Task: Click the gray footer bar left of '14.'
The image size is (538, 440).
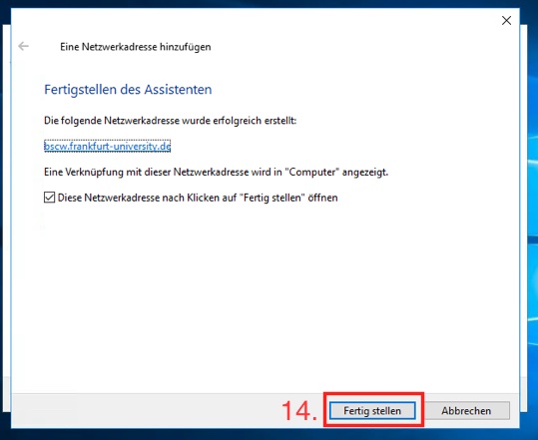Action: pos(144,410)
